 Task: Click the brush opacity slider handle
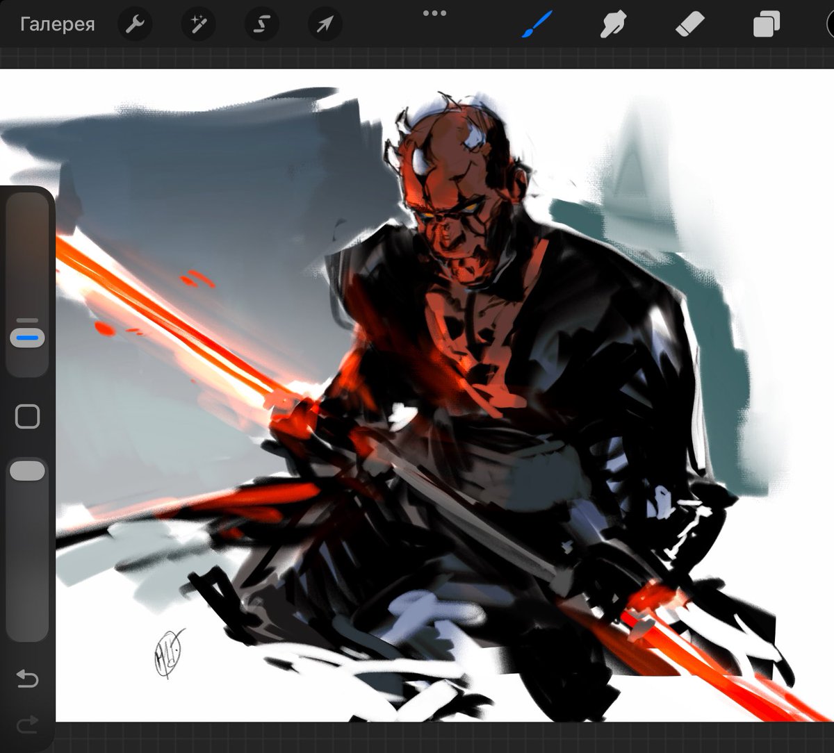click(x=27, y=470)
